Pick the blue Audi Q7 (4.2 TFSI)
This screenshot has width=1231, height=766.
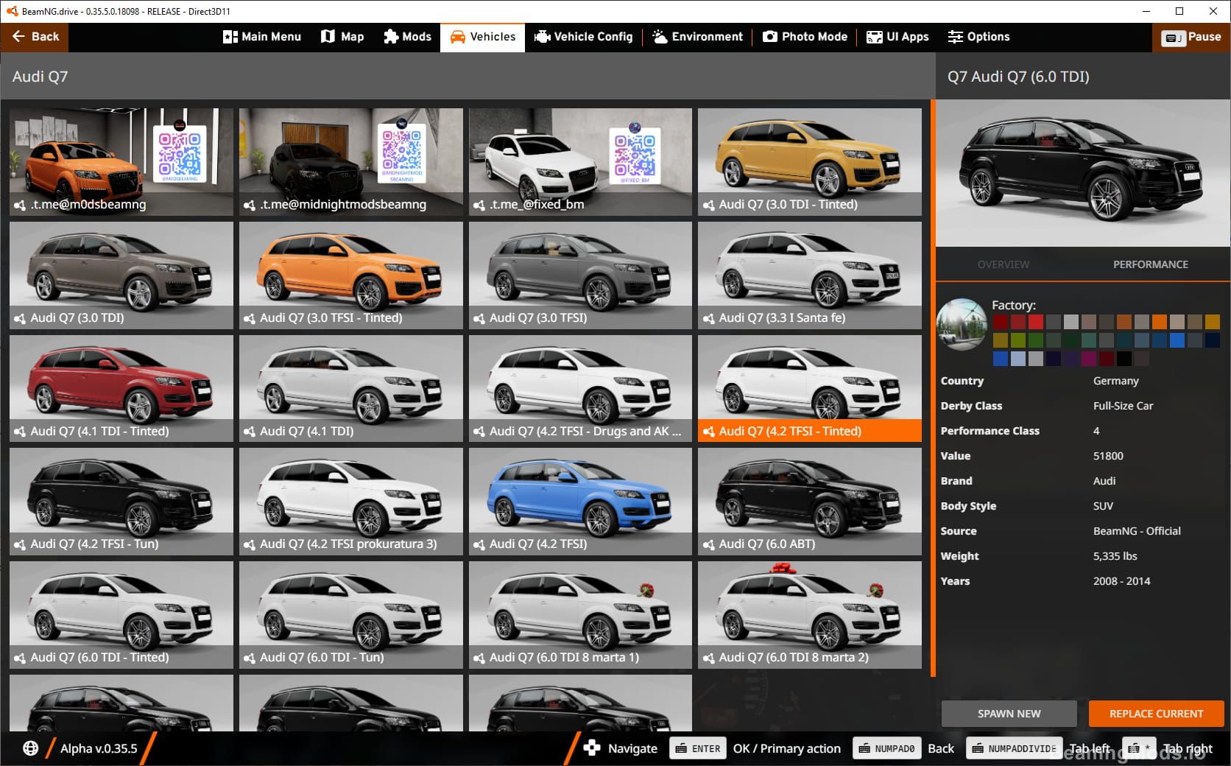click(x=580, y=502)
